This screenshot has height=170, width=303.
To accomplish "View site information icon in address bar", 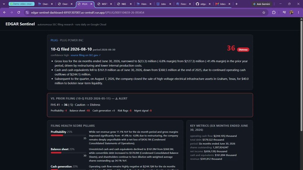I will [27, 12].
